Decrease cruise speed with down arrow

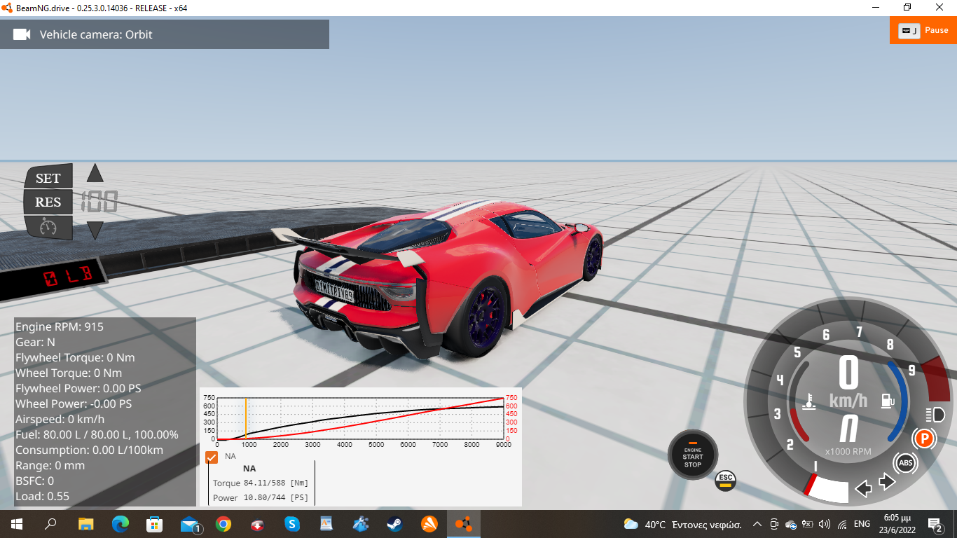(95, 230)
